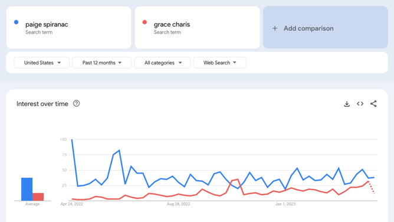
Task: Click the blue average bar
Action: pyautogui.click(x=27, y=189)
